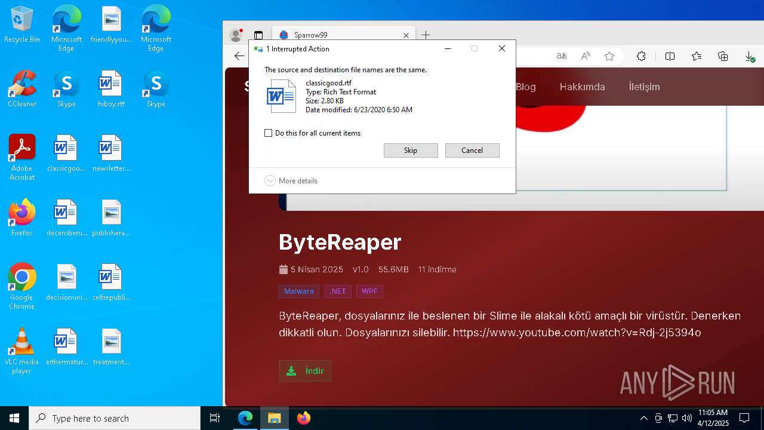Close the Interrupted Action dialog
The height and width of the screenshot is (430, 764).
coord(502,48)
